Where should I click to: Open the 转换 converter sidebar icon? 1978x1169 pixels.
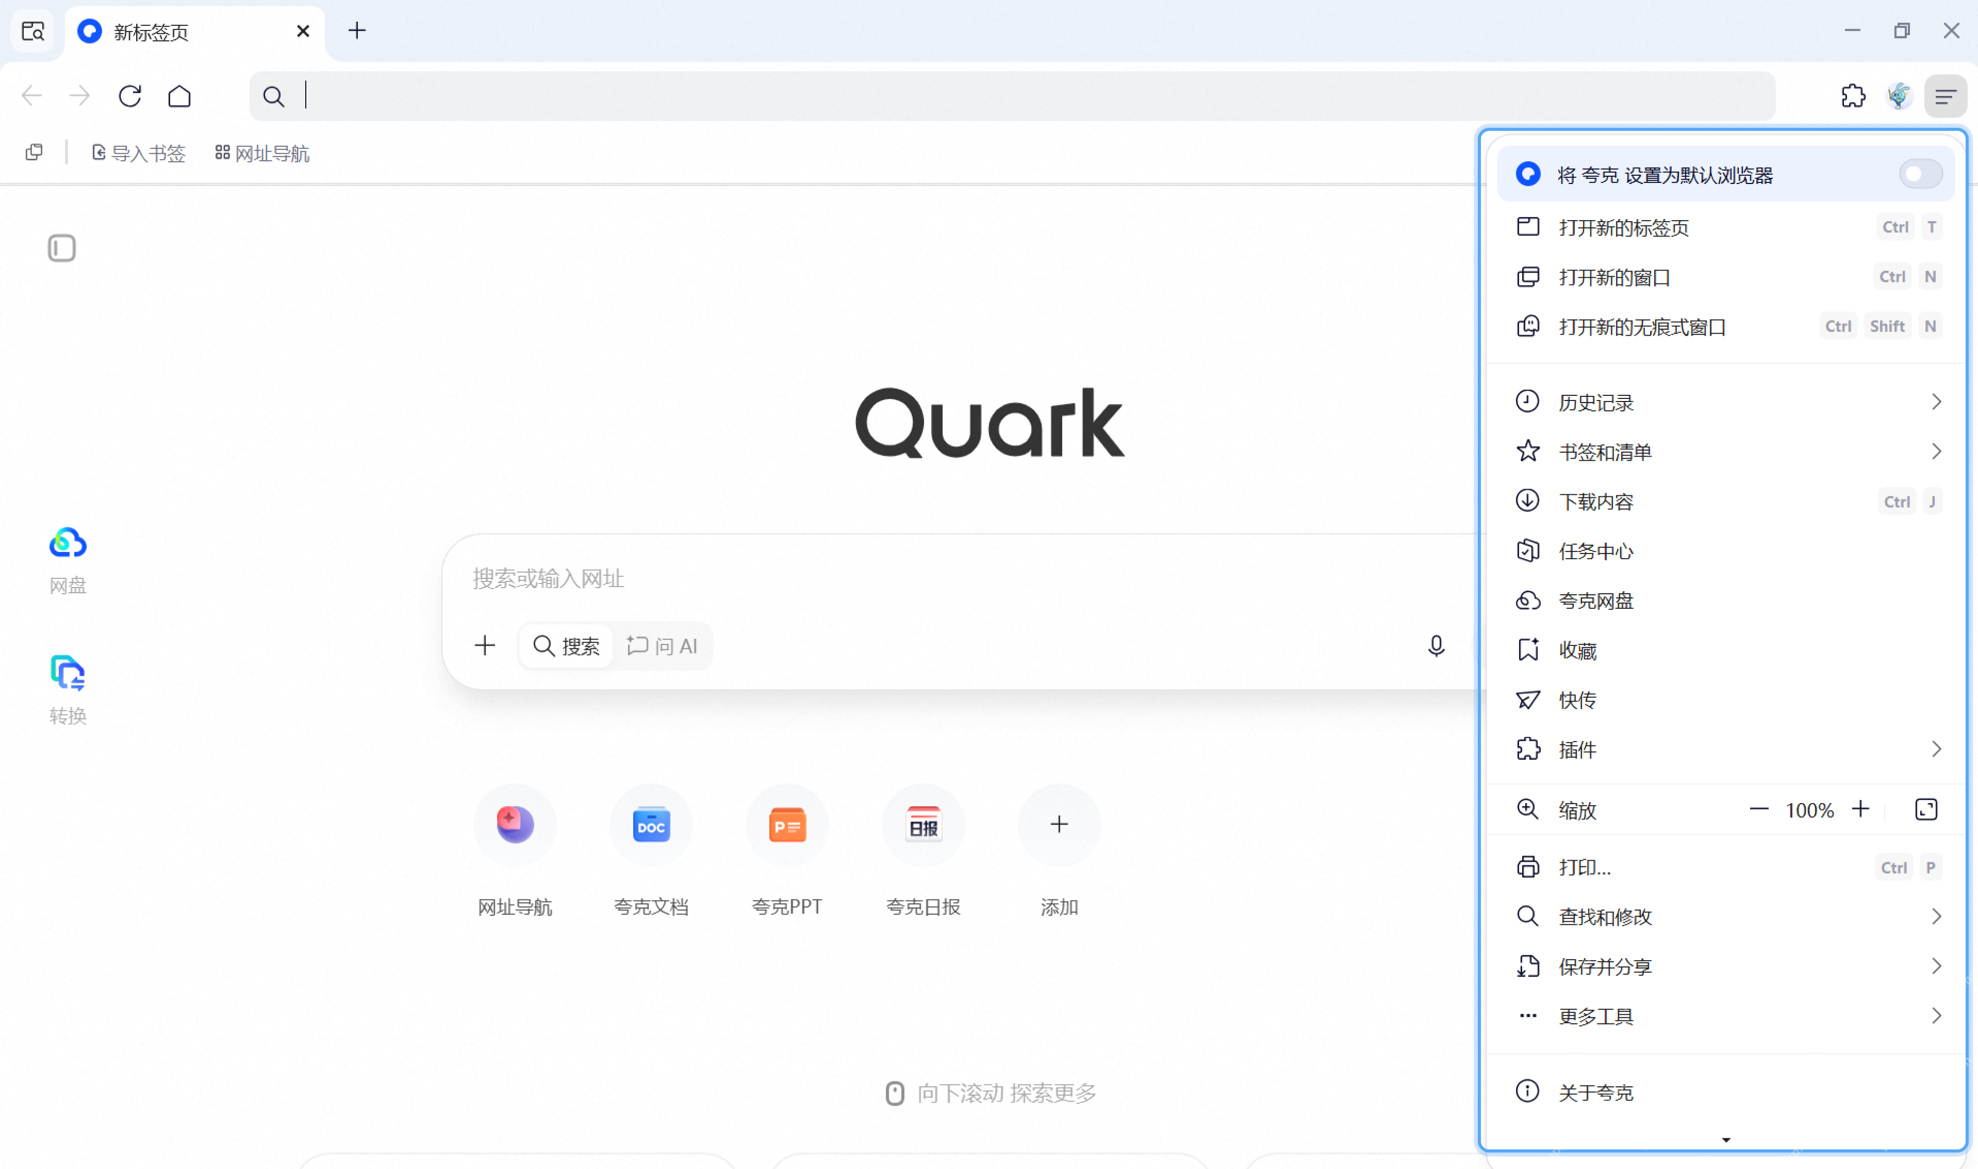68,674
